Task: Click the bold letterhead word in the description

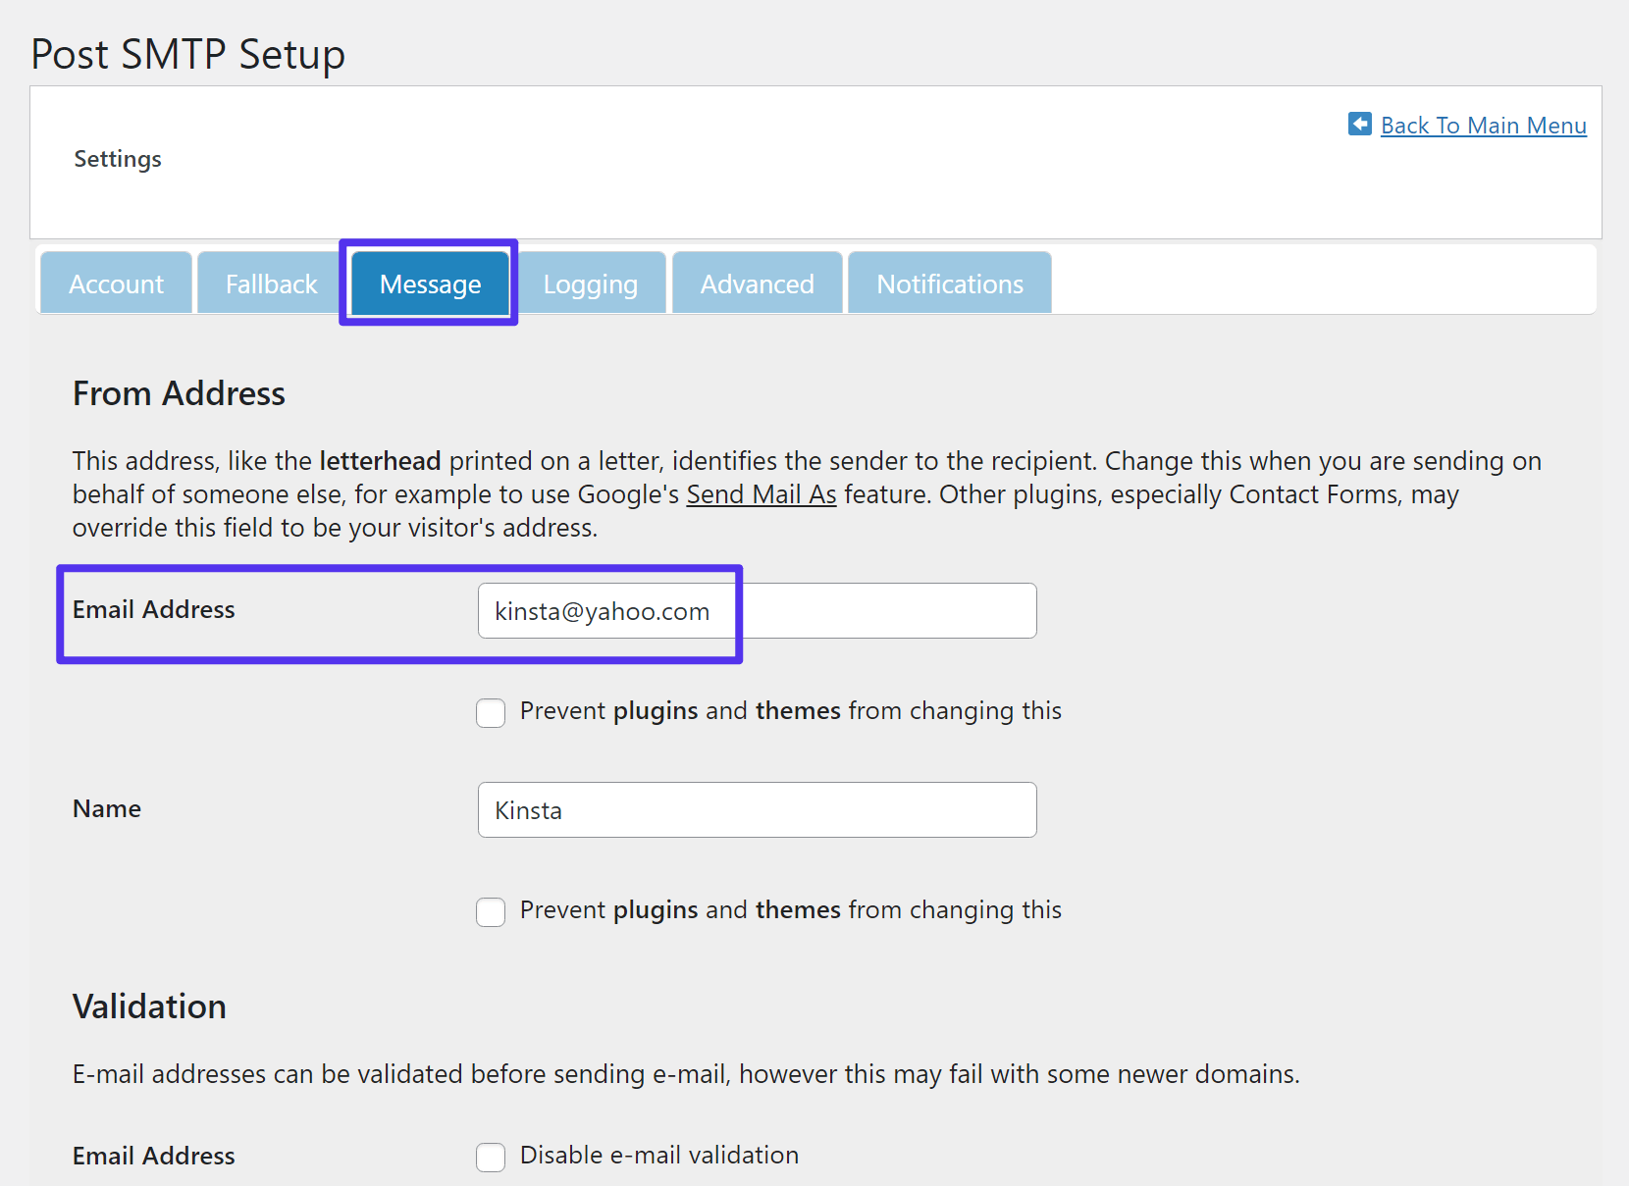Action: tap(379, 460)
